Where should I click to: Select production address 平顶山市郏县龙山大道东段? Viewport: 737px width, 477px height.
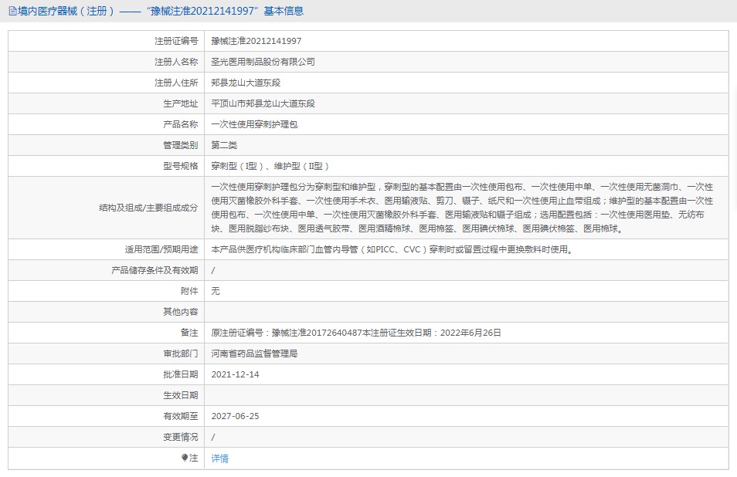pos(263,103)
